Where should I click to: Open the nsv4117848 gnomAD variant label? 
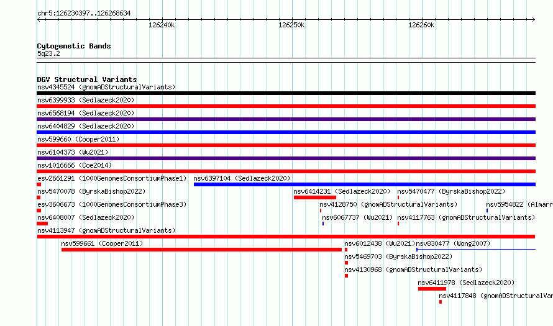point(496,296)
